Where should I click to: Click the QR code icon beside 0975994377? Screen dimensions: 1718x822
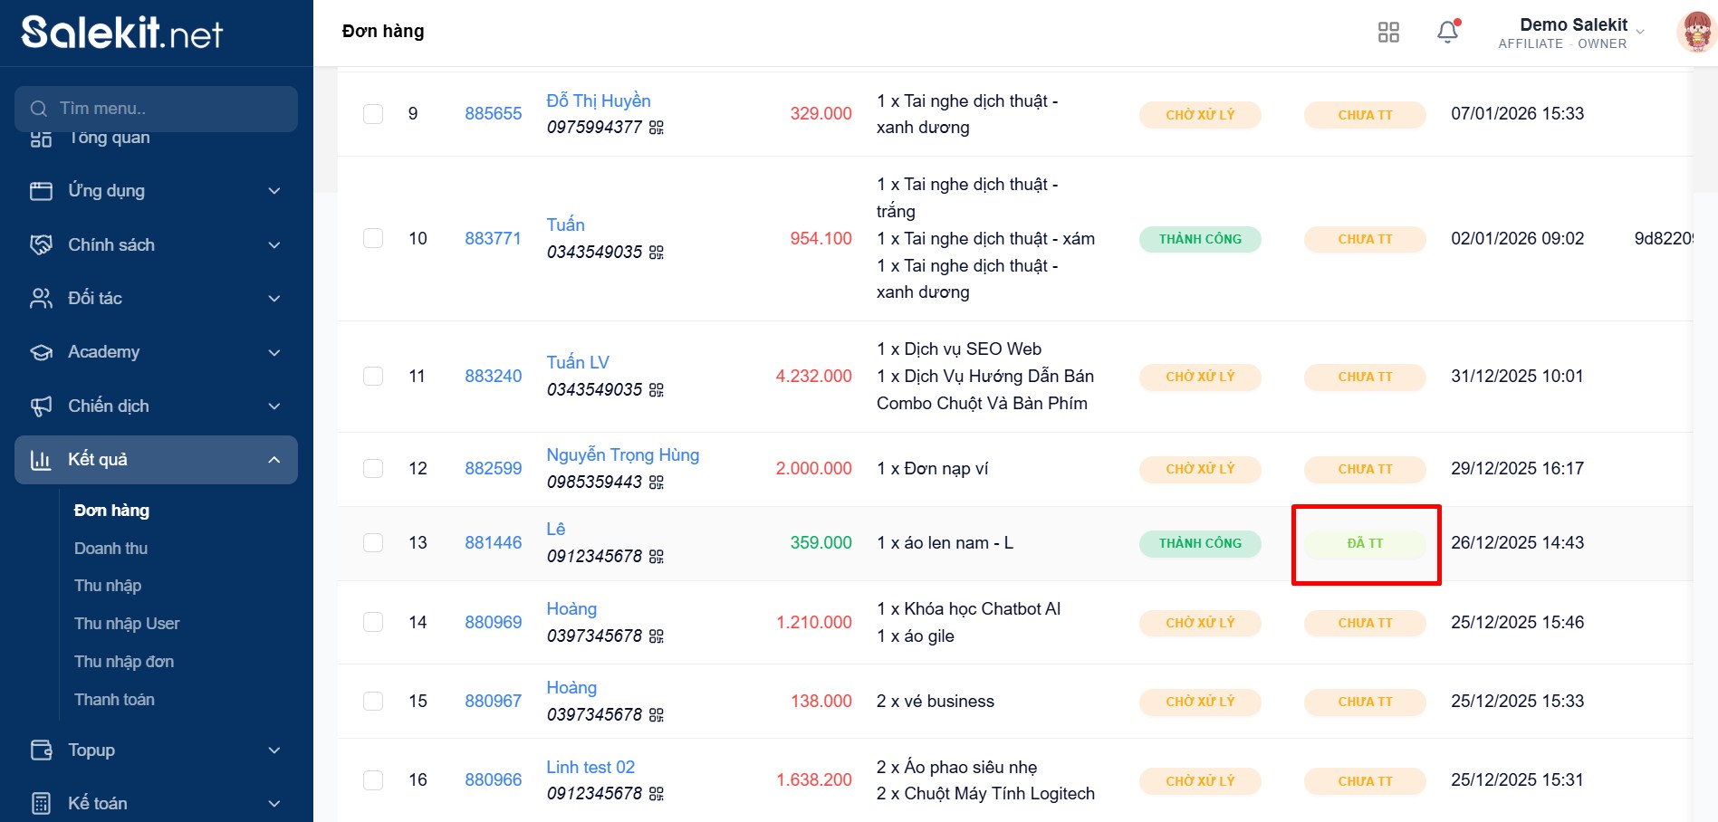[x=657, y=128]
